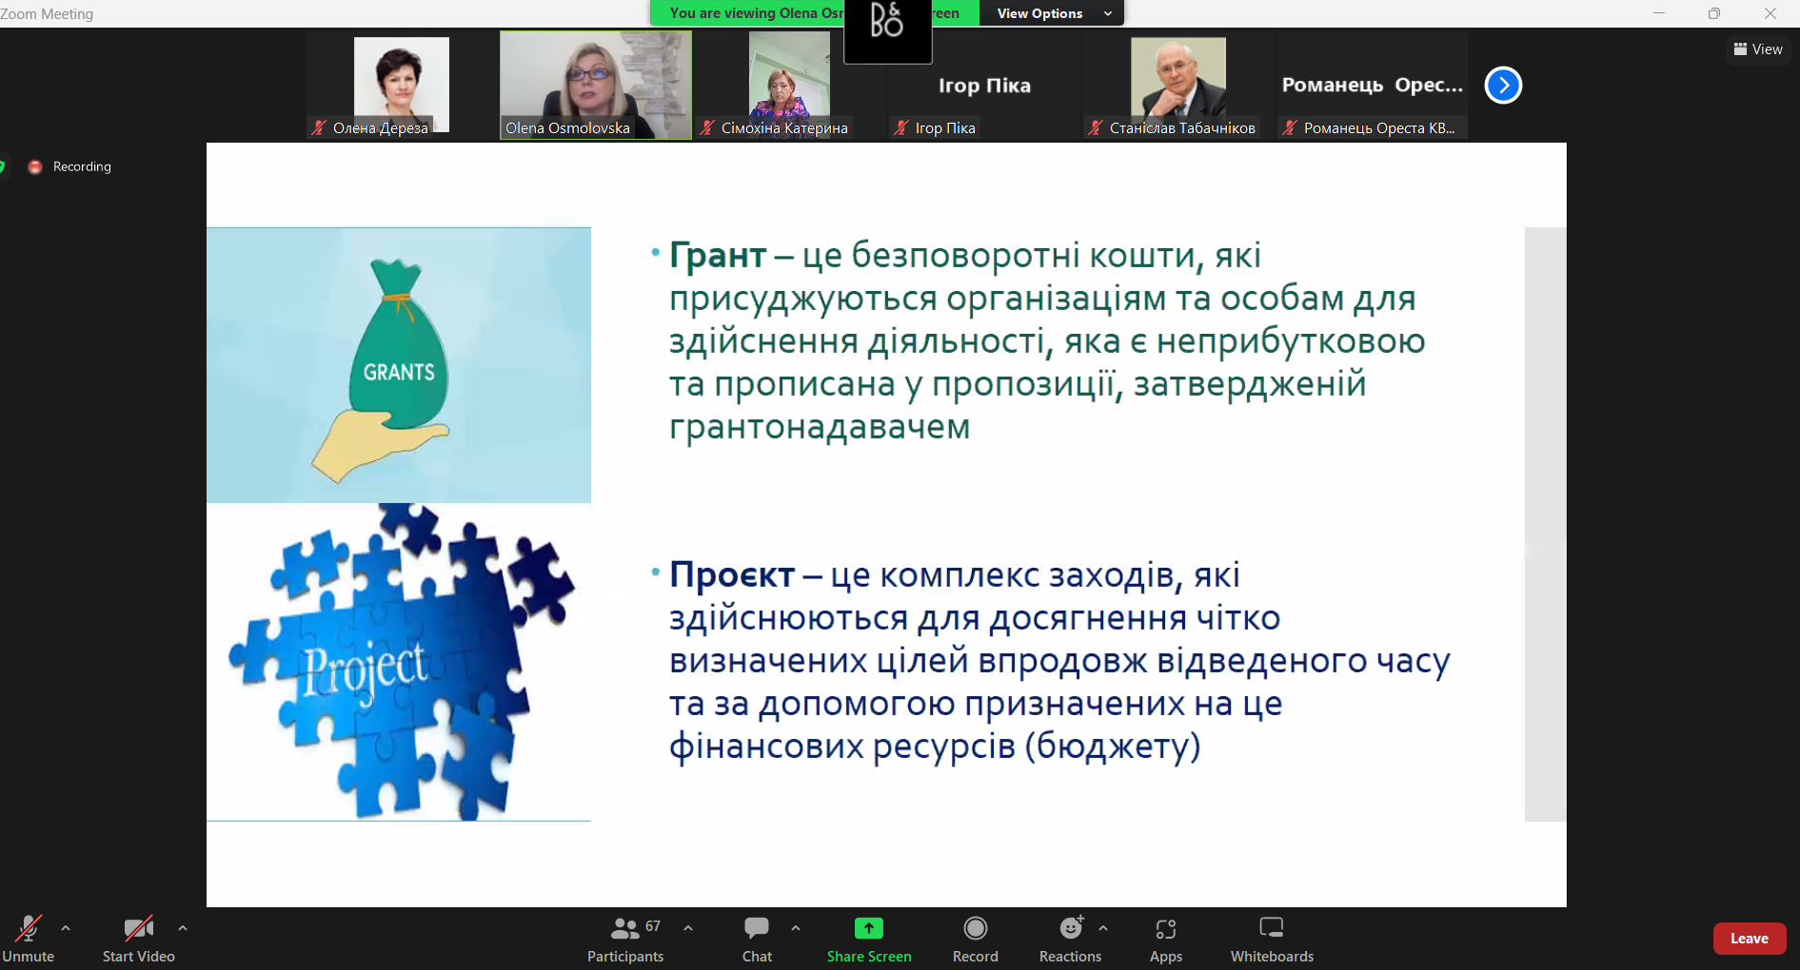Open the Apps panel
1800x970 pixels.
tap(1166, 938)
